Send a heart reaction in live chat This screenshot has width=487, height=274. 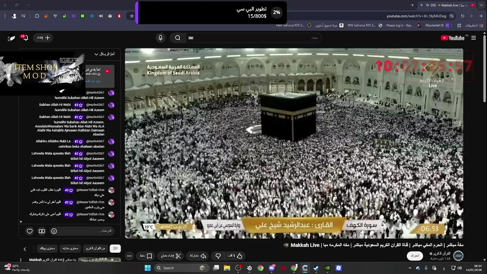pyautogui.click(x=30, y=231)
